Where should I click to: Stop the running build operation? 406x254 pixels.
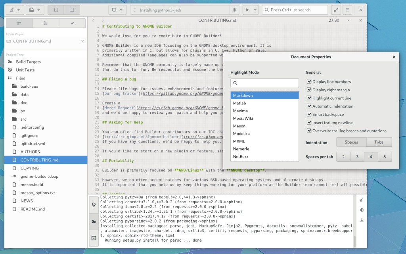(234, 10)
